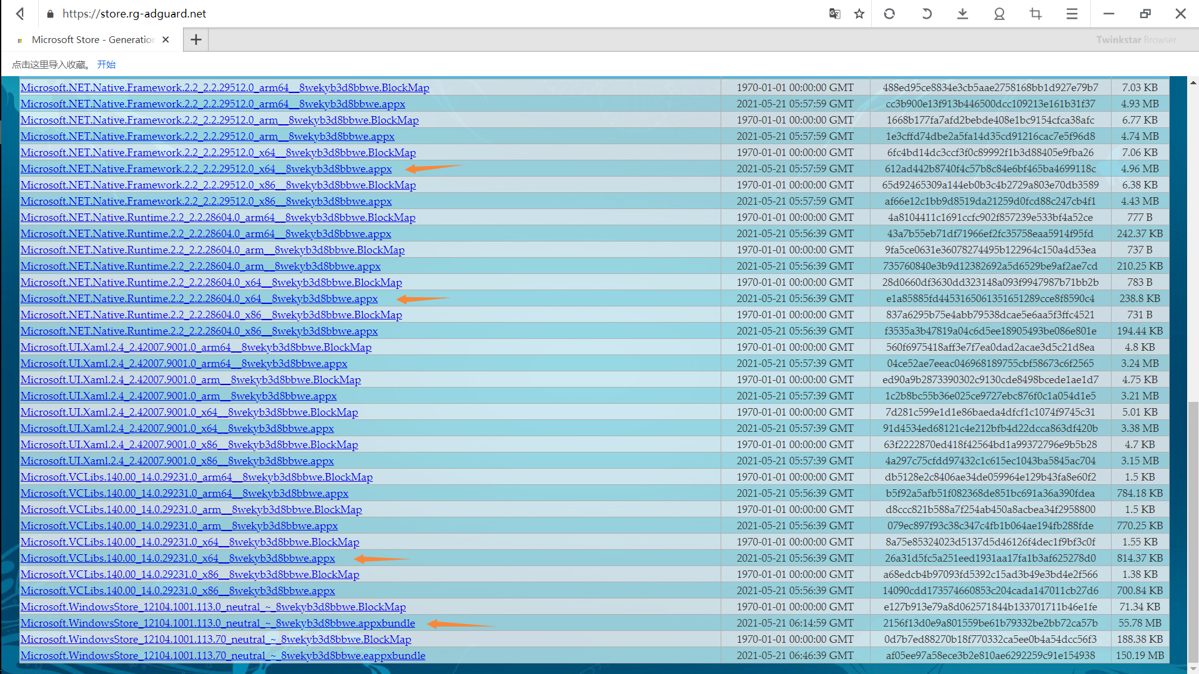Download NET.Native.Runtime 2.2 x64 appx
Screen dimensions: 1199x674
click(x=199, y=298)
